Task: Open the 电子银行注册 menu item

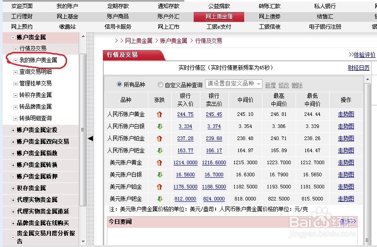Action: [325, 27]
